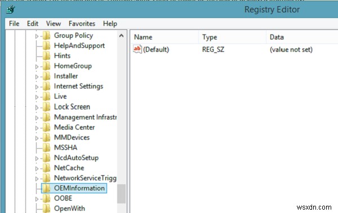The height and width of the screenshot is (213, 338).
Task: Expand the Internet Settings key
Action: click(x=37, y=87)
